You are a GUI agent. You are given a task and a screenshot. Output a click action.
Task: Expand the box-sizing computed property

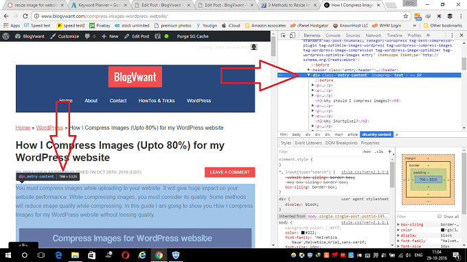coord(398,224)
